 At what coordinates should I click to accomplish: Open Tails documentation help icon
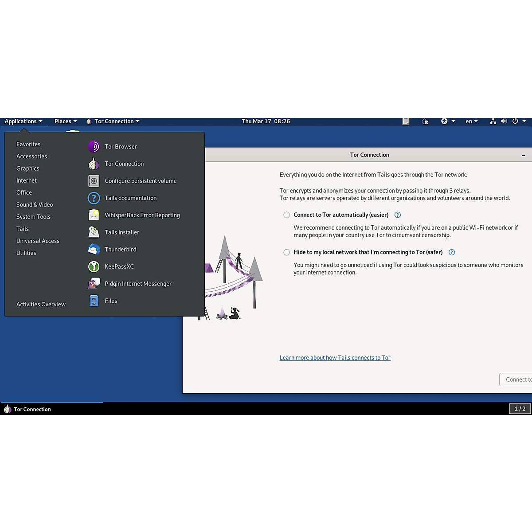point(94,198)
